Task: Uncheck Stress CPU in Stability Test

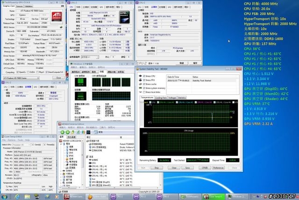Action: pos(144,76)
